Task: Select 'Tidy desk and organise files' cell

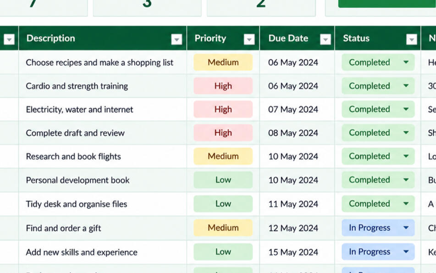Action: pyautogui.click(x=103, y=204)
